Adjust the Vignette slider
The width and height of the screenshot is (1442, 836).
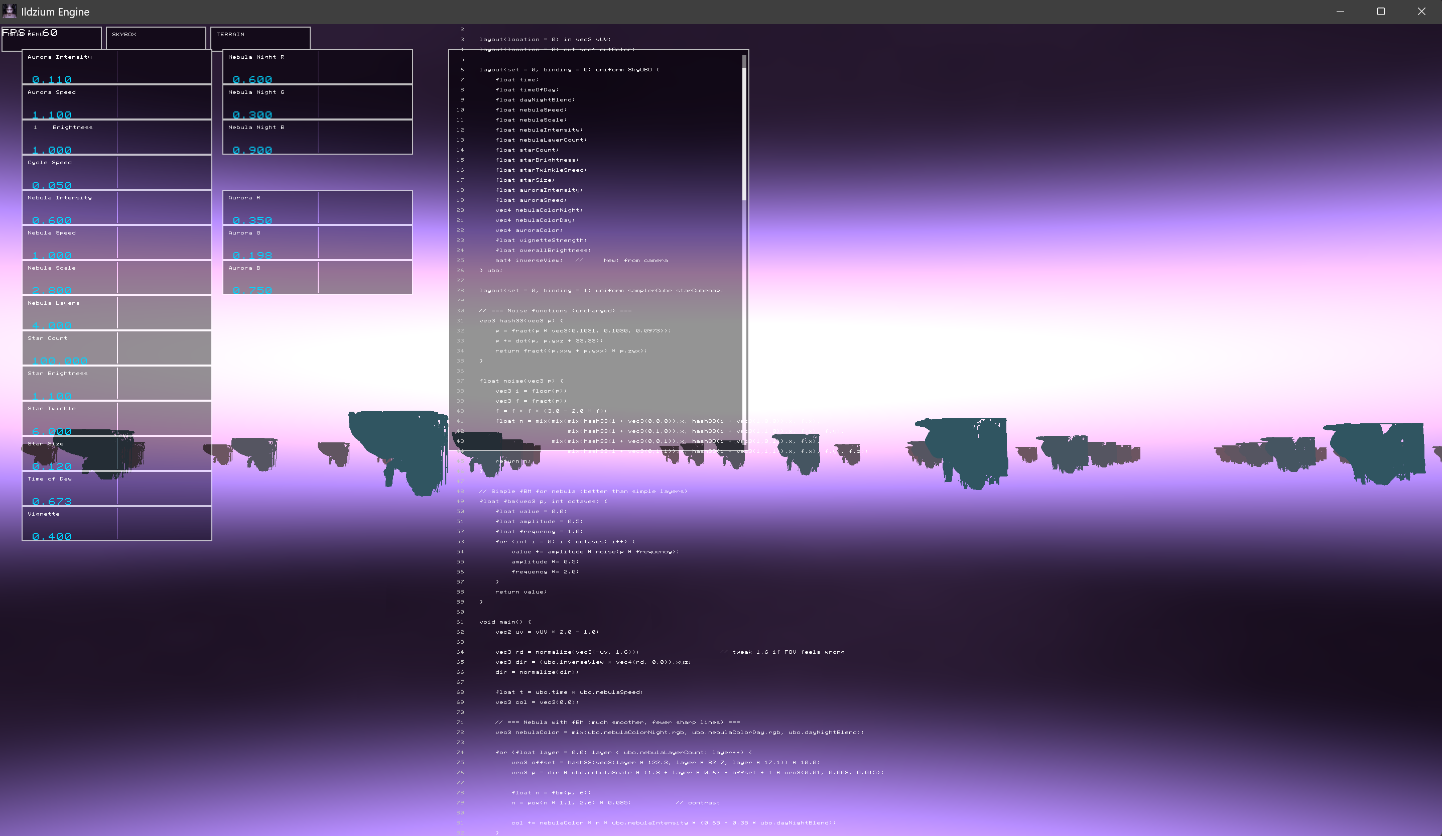click(x=117, y=523)
